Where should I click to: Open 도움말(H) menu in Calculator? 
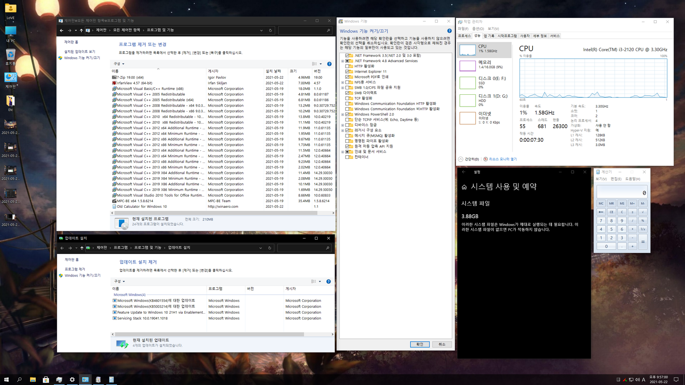click(633, 179)
